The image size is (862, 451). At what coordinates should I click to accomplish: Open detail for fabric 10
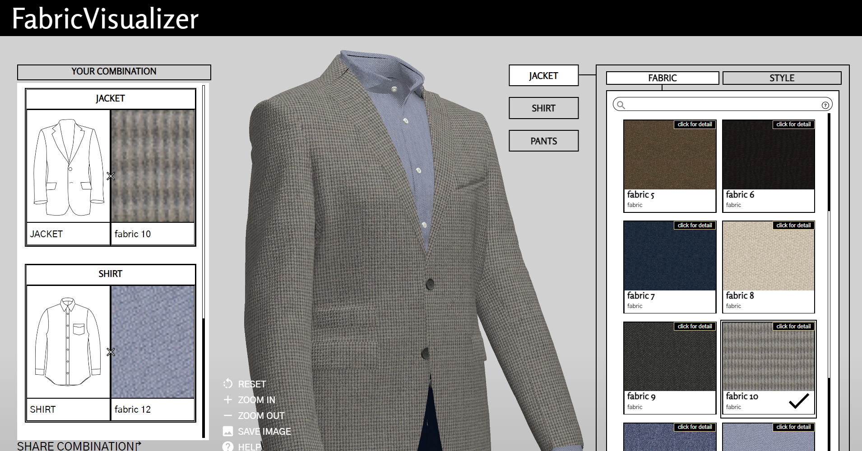793,327
